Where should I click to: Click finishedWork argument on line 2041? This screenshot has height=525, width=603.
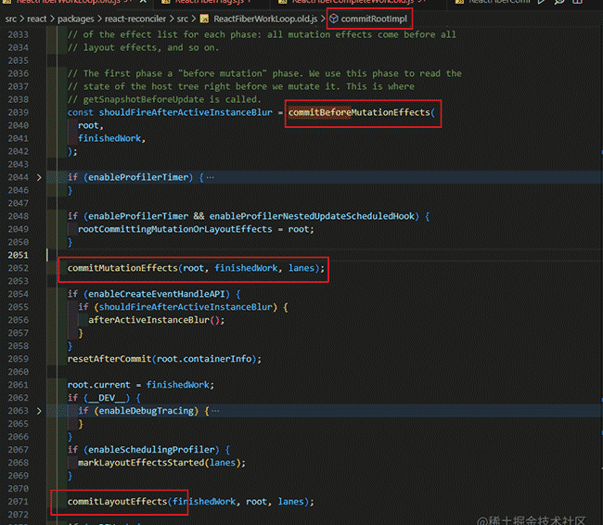(109, 138)
